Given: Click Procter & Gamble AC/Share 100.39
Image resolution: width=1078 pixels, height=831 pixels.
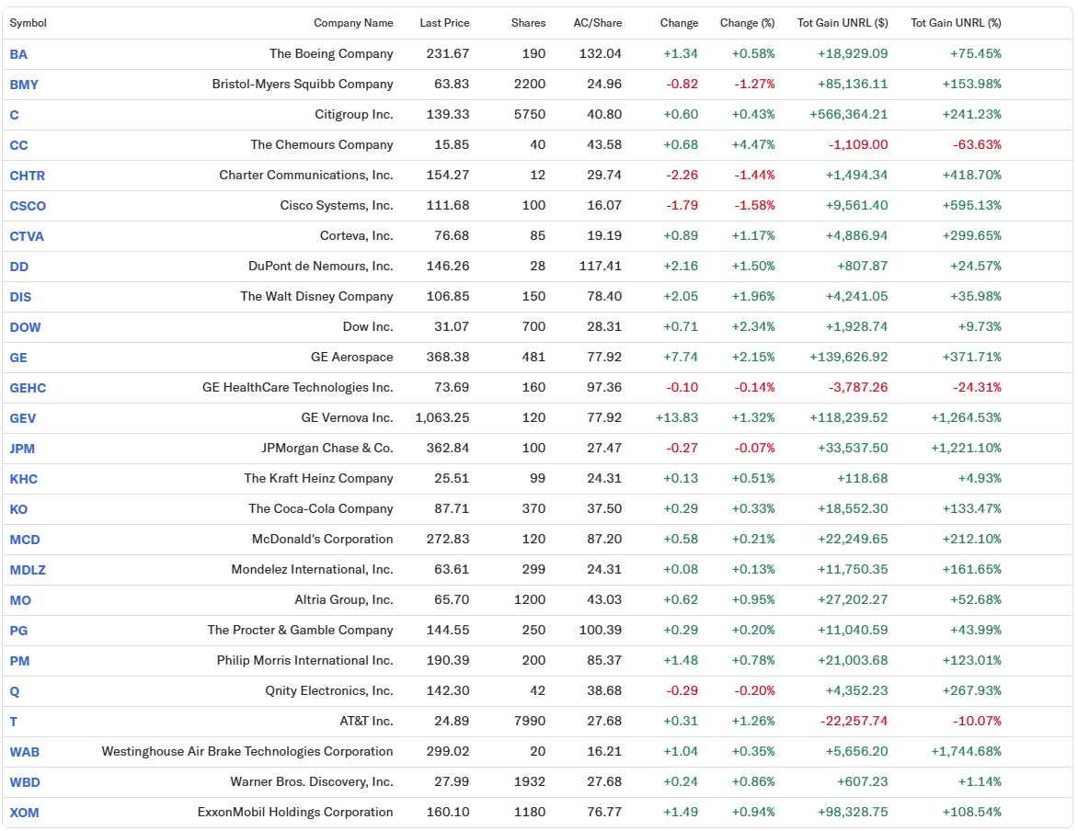Looking at the screenshot, I should pyautogui.click(x=601, y=630).
